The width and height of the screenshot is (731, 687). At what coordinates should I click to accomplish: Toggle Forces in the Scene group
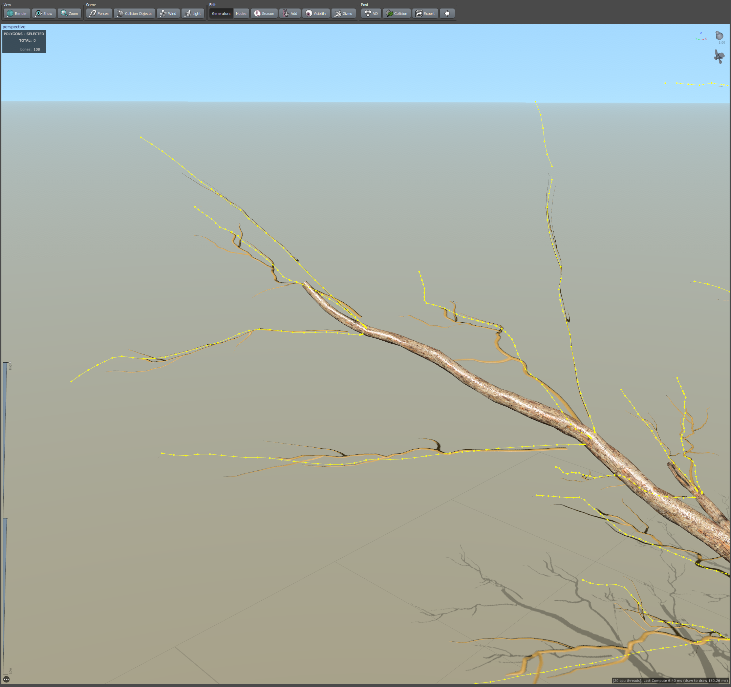pyautogui.click(x=99, y=14)
